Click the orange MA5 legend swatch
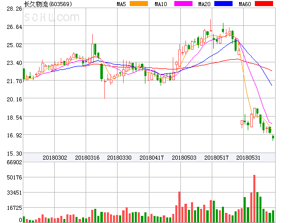This screenshot has height=223, width=304. coord(139,4)
